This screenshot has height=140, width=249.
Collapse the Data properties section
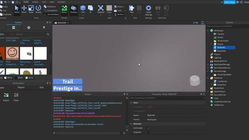click(x=131, y=103)
